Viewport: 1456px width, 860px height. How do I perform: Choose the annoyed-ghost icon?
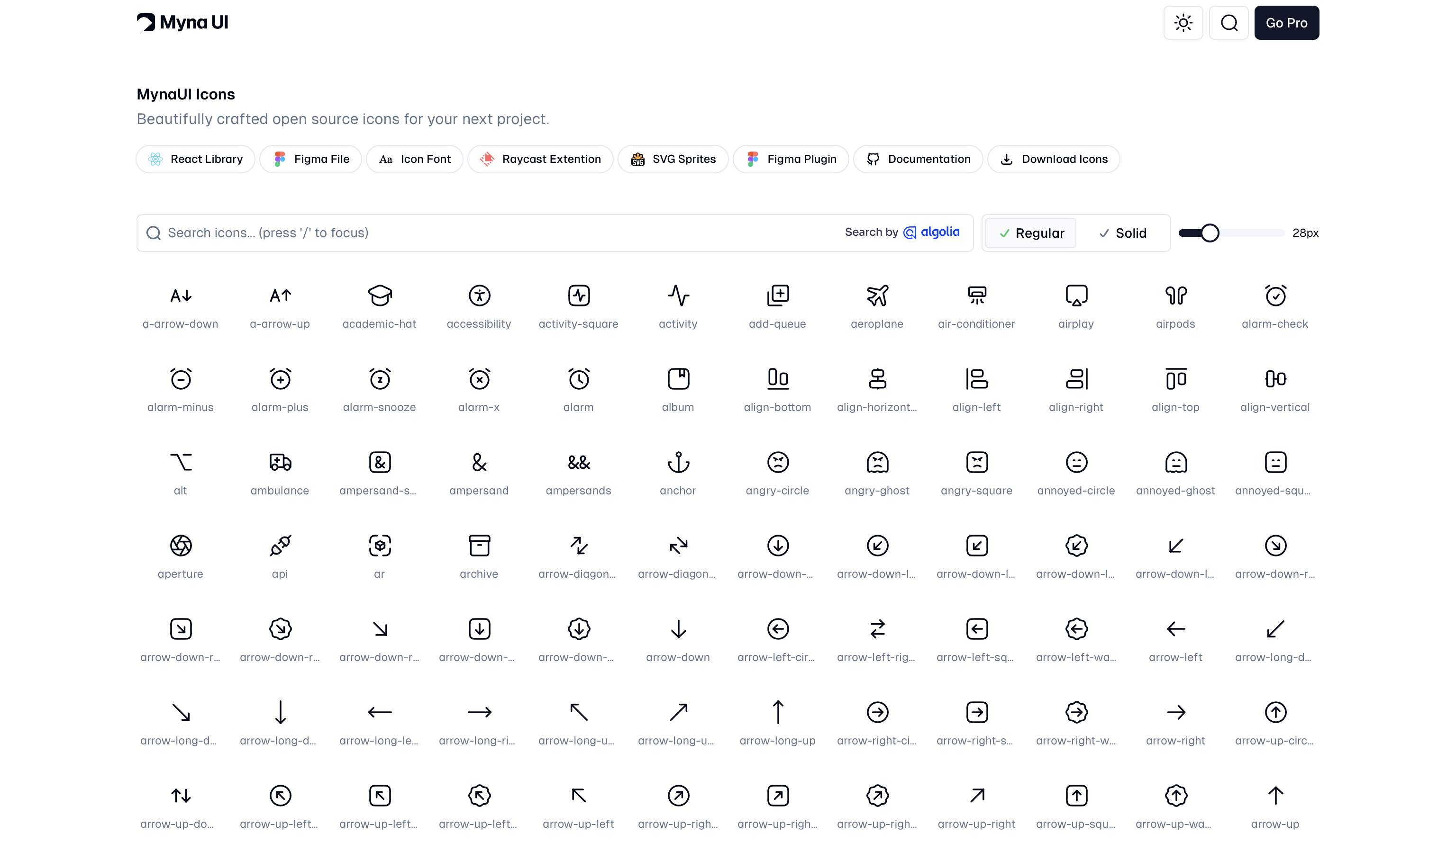[1176, 463]
